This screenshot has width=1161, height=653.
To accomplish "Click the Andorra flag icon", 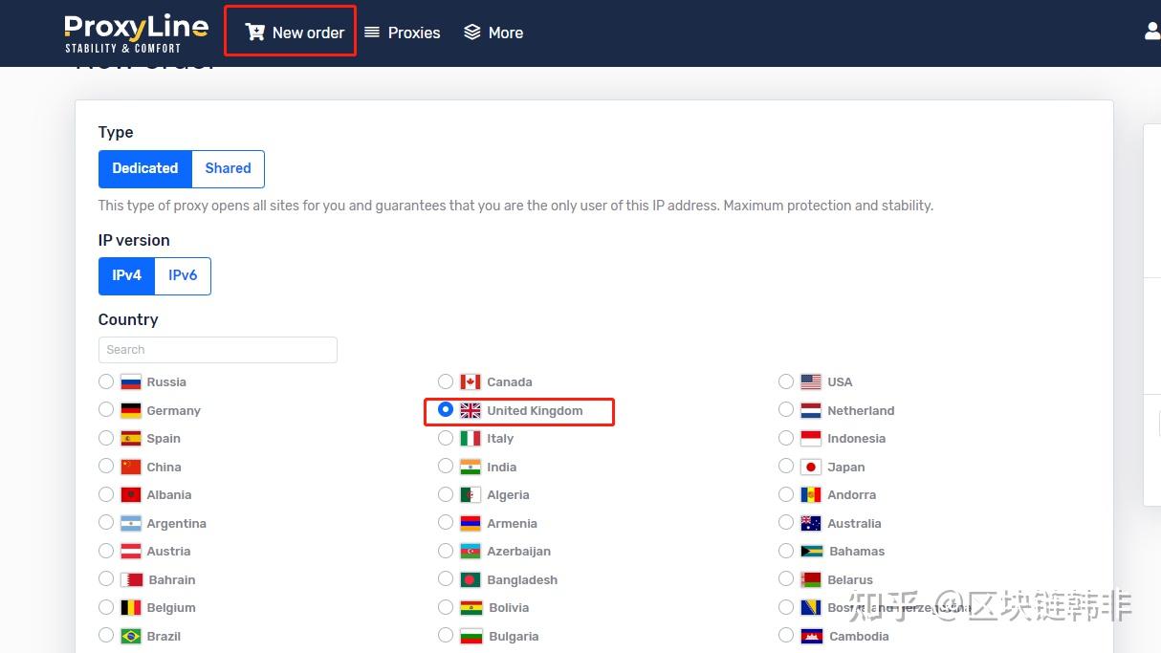I will point(811,495).
